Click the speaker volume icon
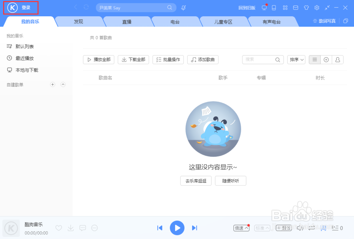 (x=300, y=228)
